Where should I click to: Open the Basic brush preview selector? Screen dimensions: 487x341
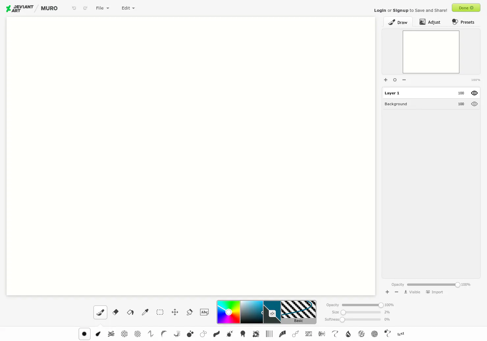tap(298, 312)
